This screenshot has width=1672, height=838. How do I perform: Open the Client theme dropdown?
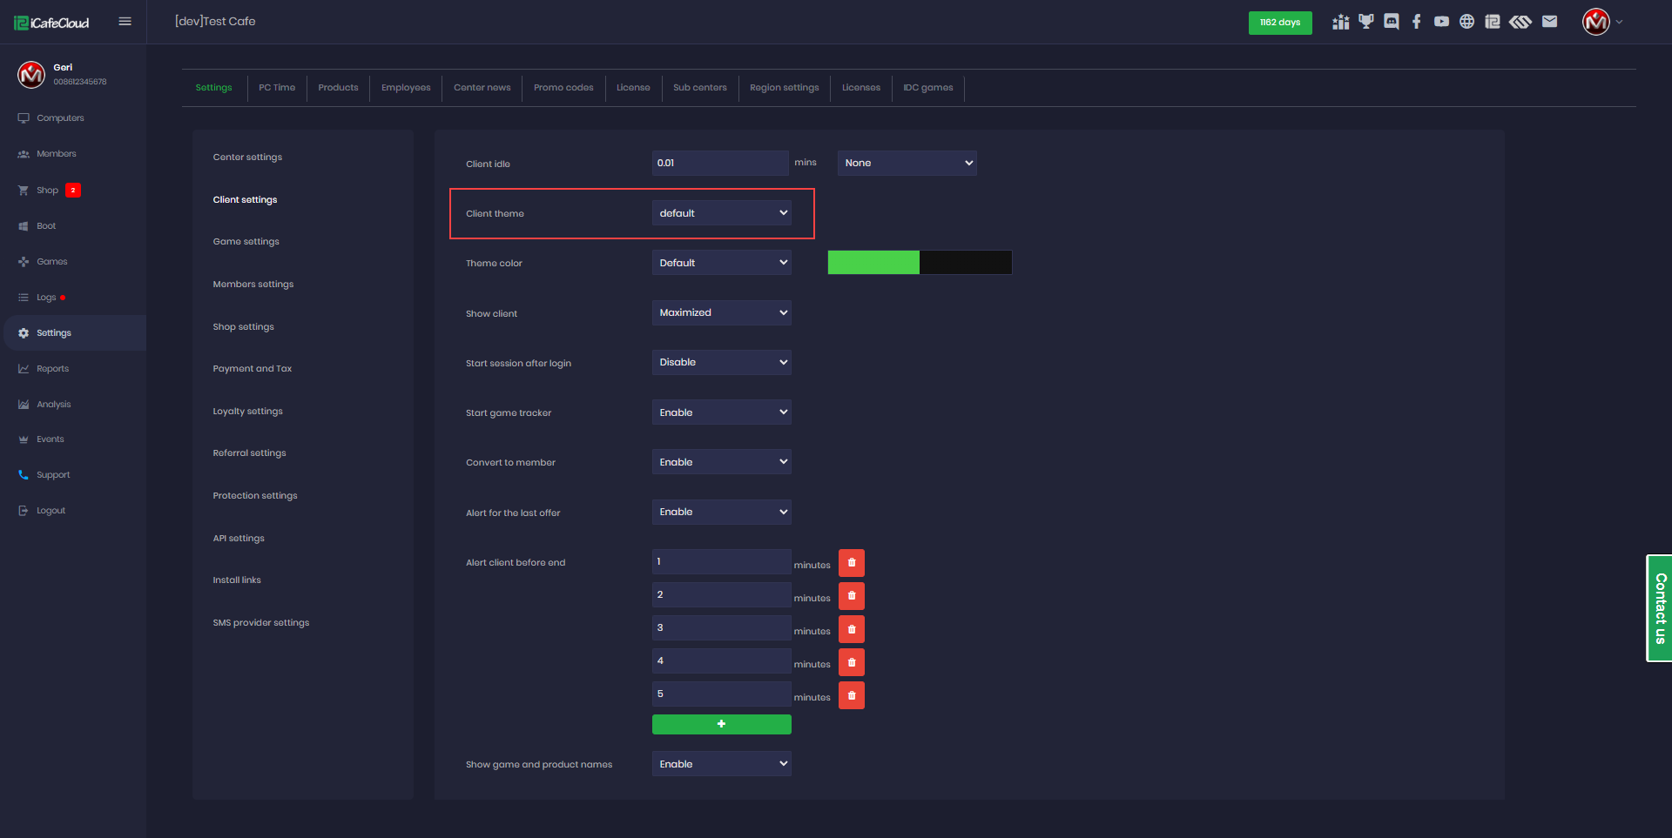[721, 213]
